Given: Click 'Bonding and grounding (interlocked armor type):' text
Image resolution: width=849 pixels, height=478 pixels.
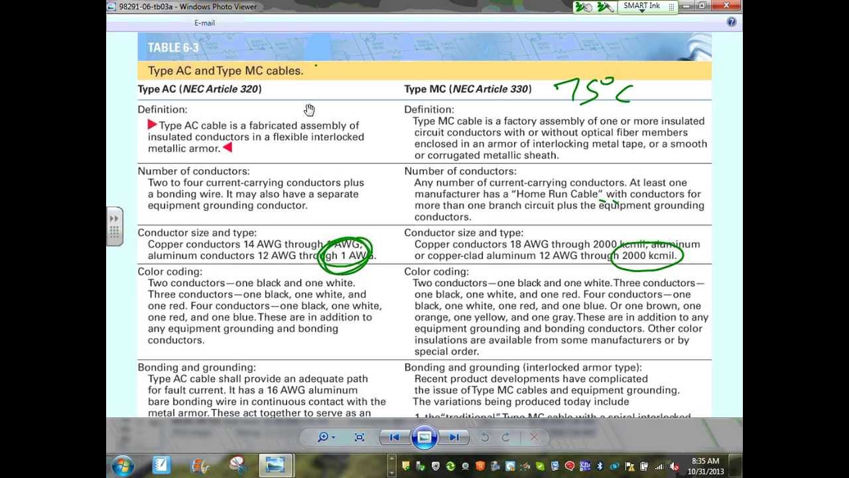Looking at the screenshot, I should 523,367.
